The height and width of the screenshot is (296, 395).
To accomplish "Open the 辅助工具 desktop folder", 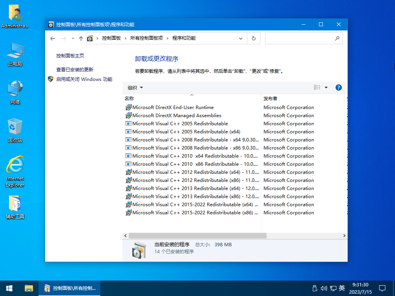I will (15, 207).
